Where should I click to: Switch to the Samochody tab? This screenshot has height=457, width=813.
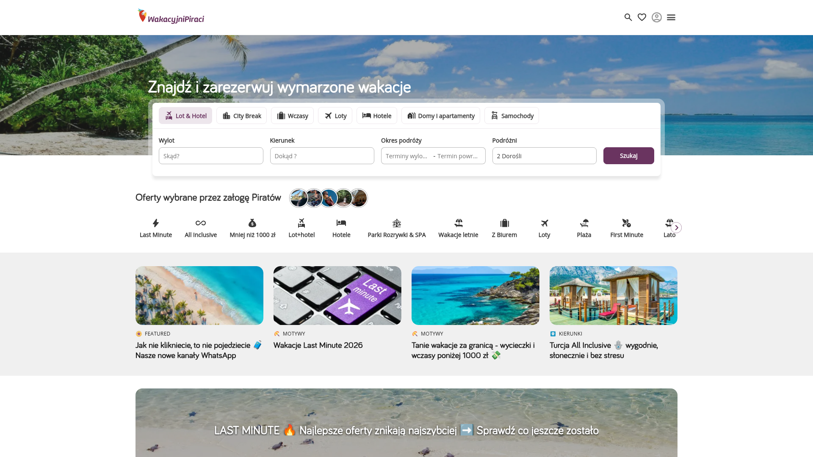tap(512, 116)
